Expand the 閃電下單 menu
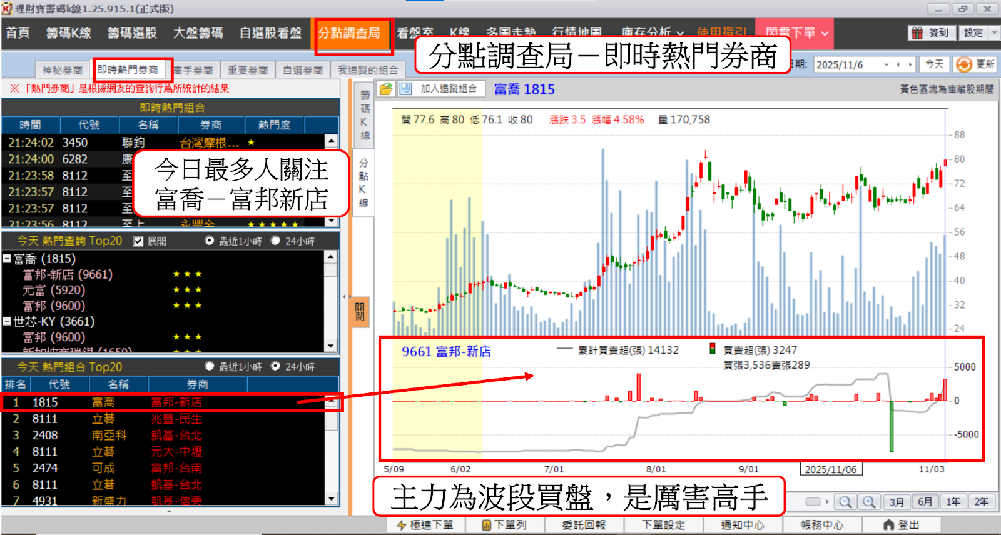 click(x=825, y=33)
